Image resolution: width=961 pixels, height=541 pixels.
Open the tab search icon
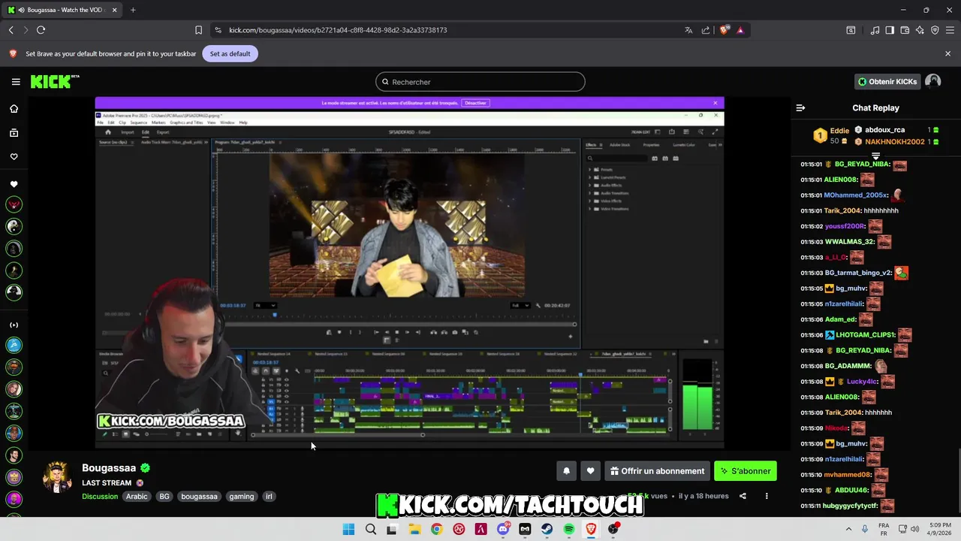851,30
